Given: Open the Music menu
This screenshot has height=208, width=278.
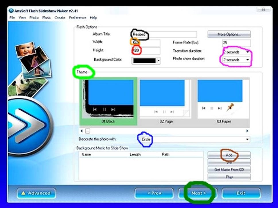Looking at the screenshot, I should tap(46, 18).
